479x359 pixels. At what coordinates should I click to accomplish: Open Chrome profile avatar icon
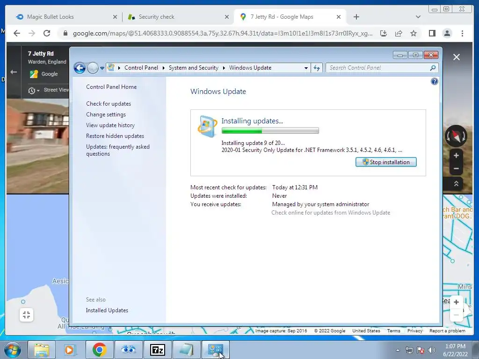[x=447, y=33]
